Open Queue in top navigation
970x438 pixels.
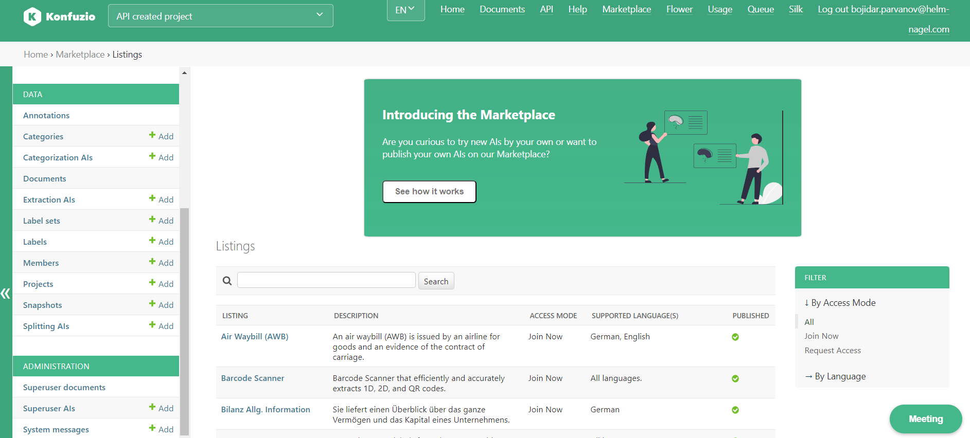coord(761,9)
